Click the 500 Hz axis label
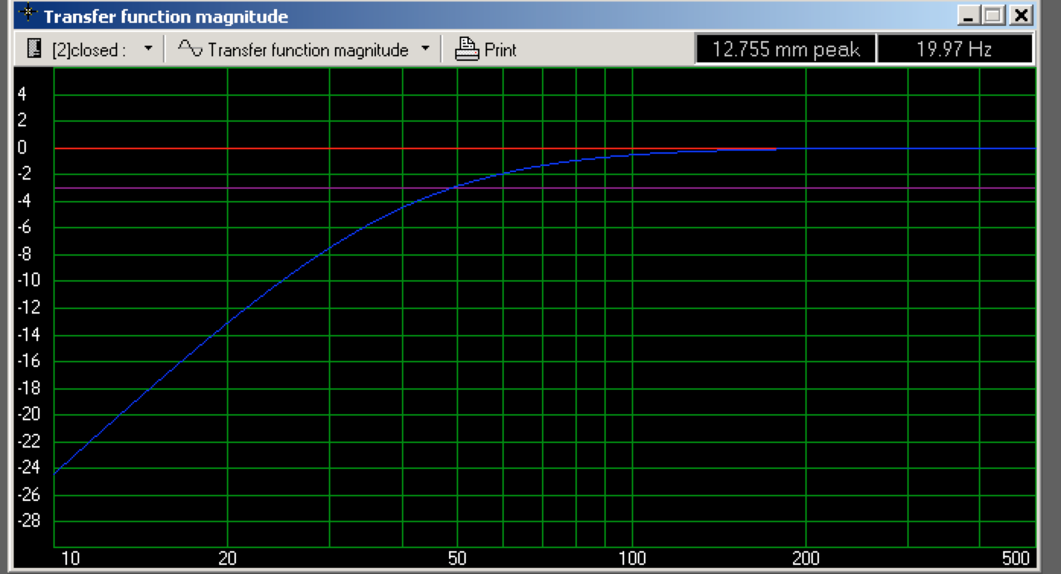 (1017, 559)
